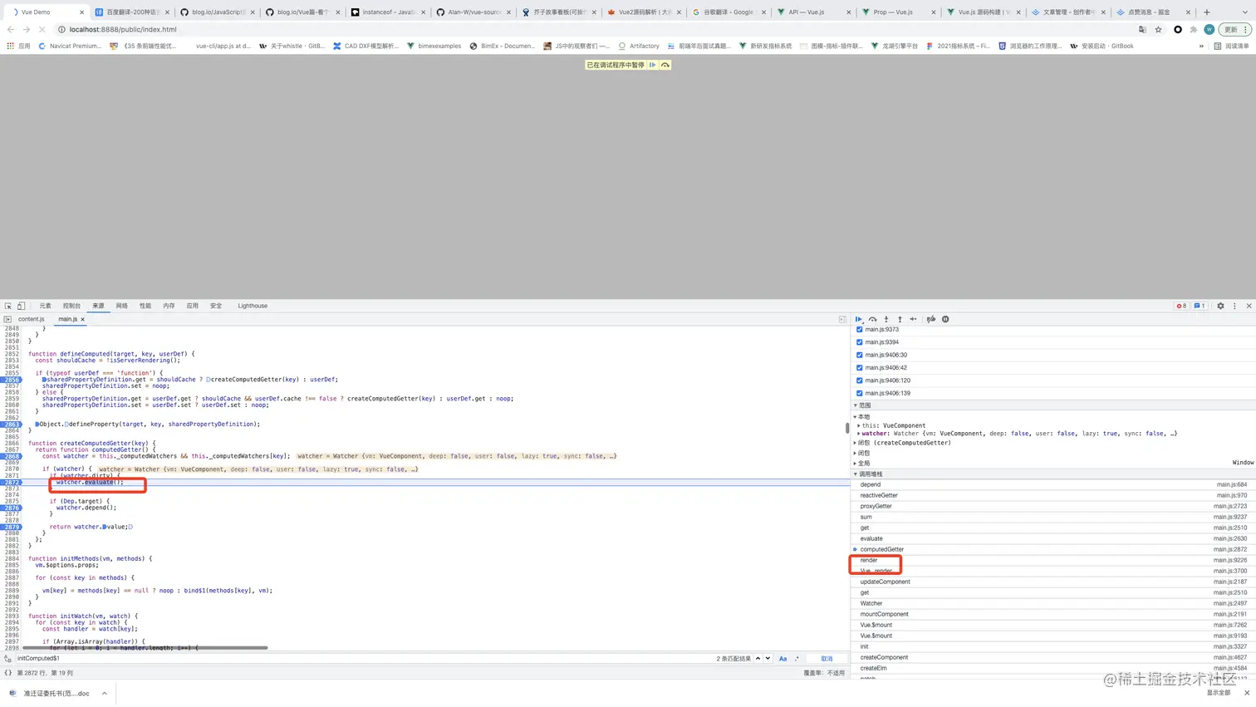Toggle pause on exceptions icon
The height and width of the screenshot is (707, 1256).
click(x=945, y=319)
